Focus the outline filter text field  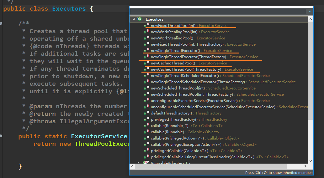pyautogui.click(x=218, y=12)
